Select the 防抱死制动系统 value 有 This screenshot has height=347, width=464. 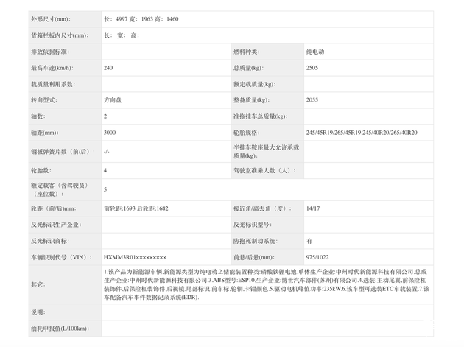point(309,241)
